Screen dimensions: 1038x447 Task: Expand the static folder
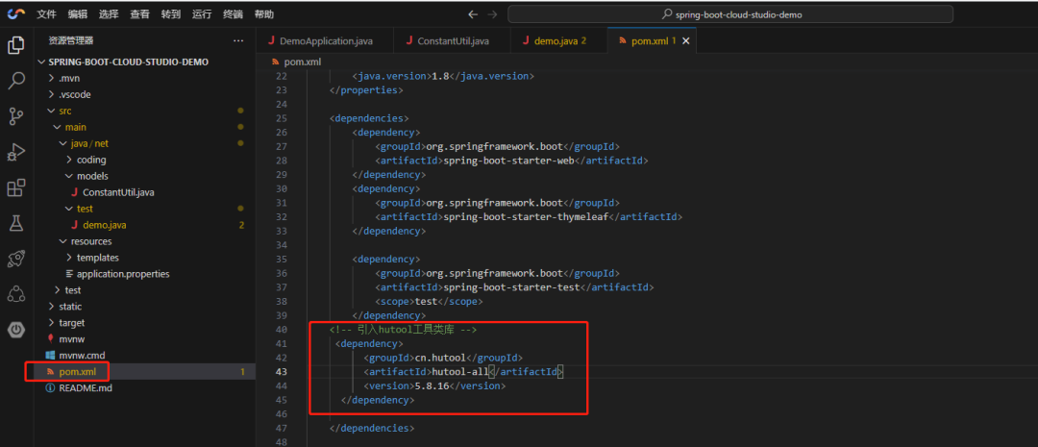click(144, 307)
